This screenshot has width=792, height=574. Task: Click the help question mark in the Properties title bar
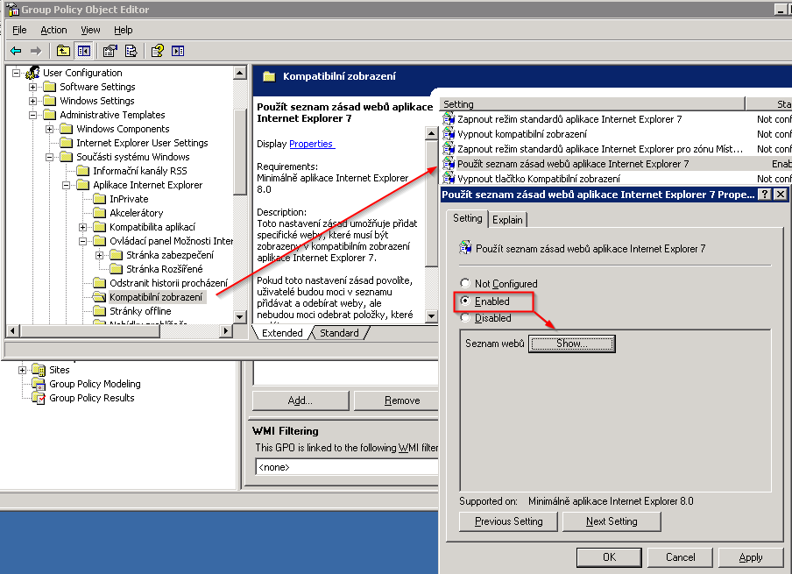point(765,194)
